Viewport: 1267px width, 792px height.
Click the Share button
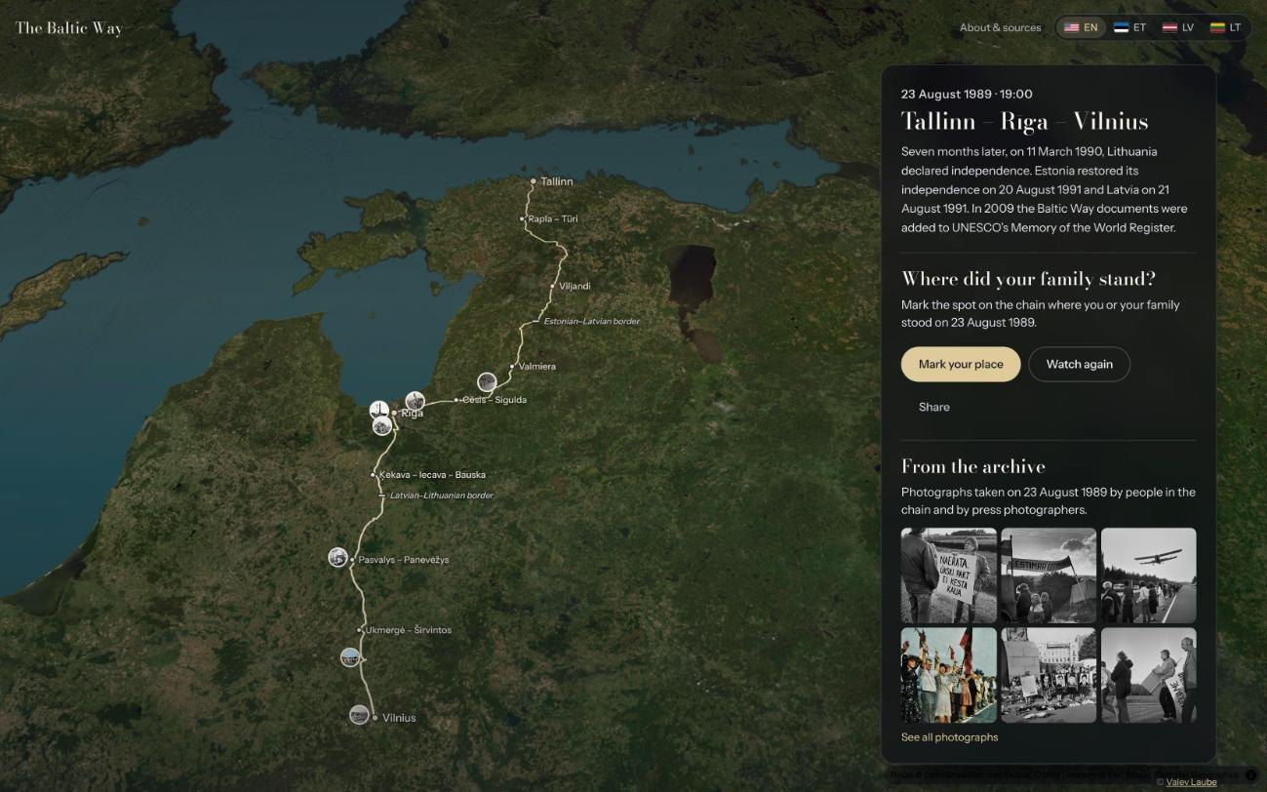pyautogui.click(x=933, y=407)
